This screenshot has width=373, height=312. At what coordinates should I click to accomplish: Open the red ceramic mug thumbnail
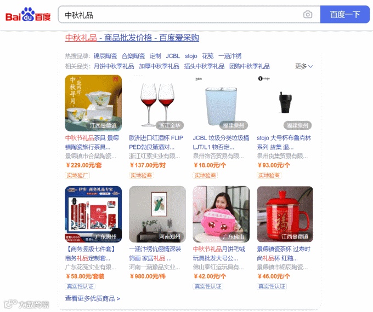tap(285, 214)
